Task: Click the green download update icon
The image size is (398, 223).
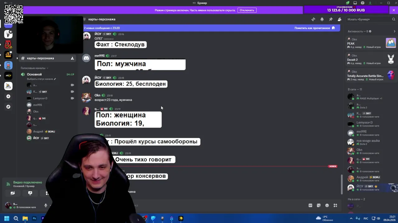Action: click(x=370, y=3)
